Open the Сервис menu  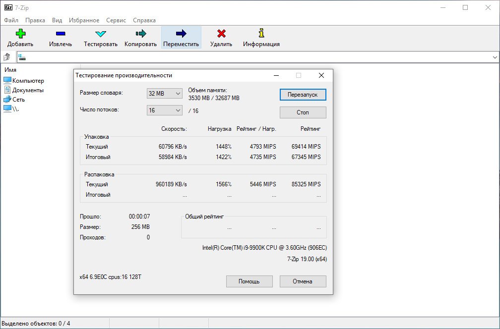click(x=116, y=20)
